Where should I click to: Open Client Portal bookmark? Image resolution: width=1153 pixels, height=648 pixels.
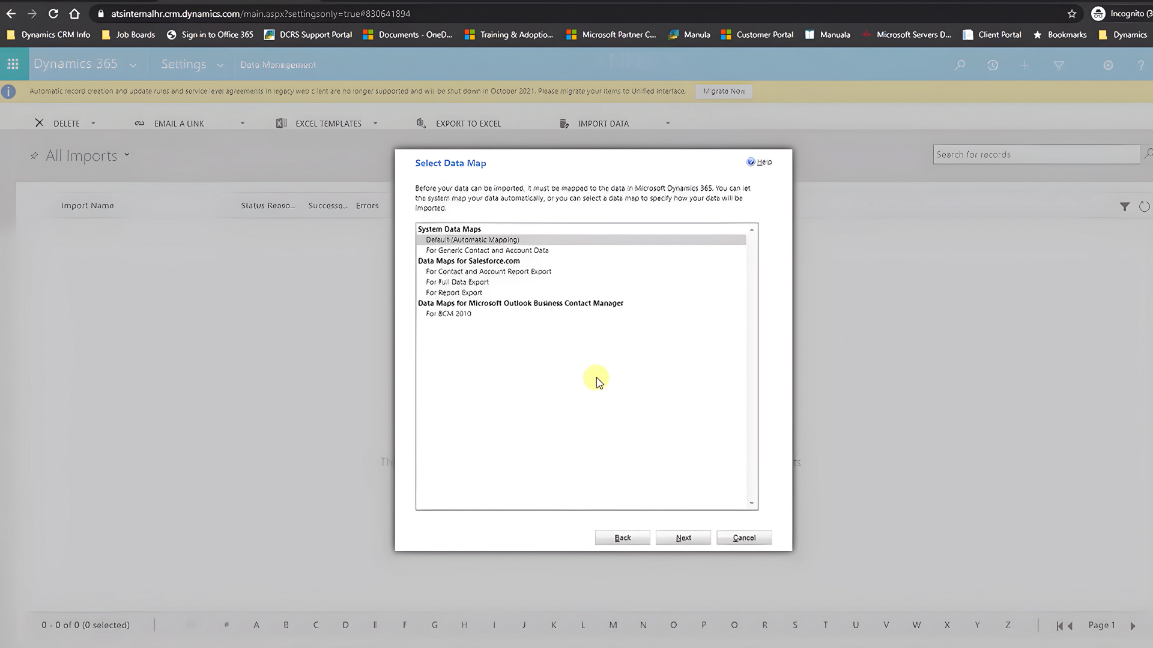[992, 35]
